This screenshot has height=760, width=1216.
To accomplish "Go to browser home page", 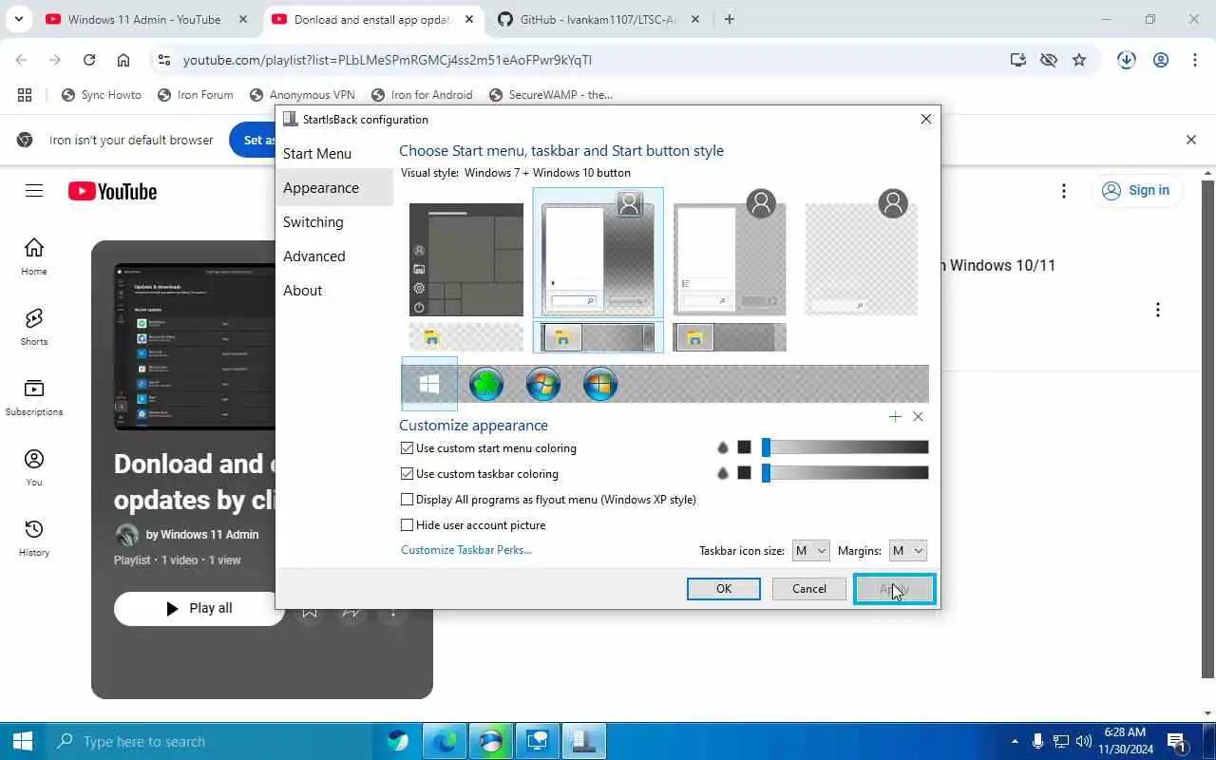I will coord(123,60).
